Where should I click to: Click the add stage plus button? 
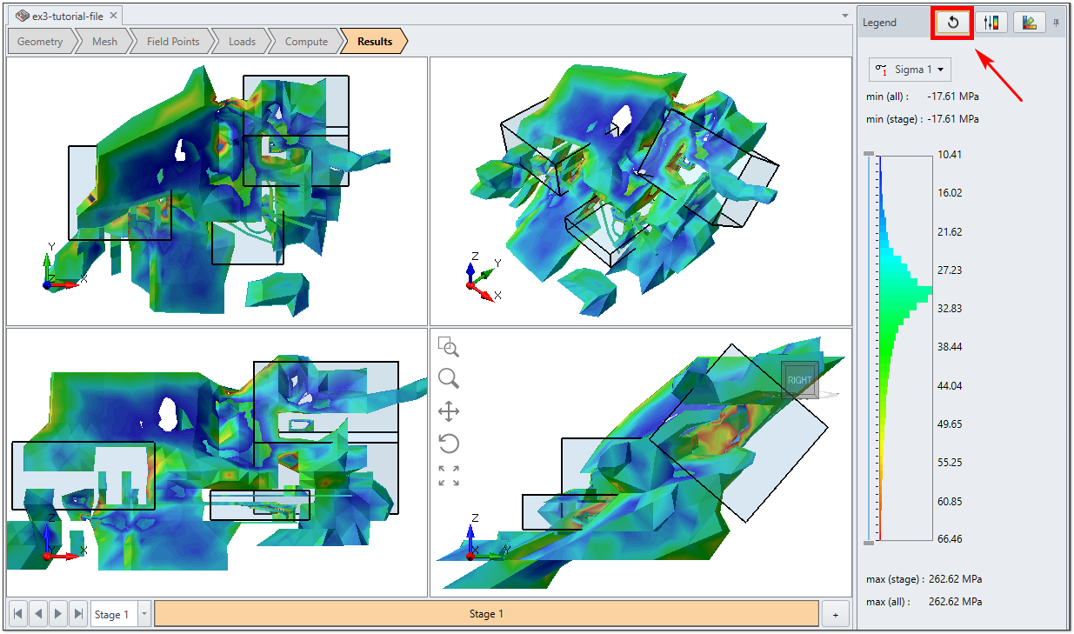pyautogui.click(x=836, y=614)
